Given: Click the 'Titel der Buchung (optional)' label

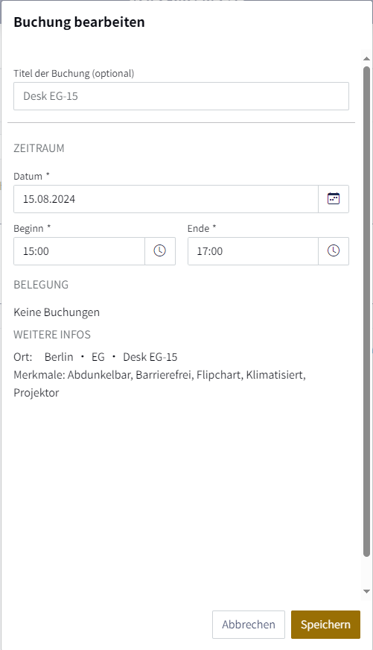Looking at the screenshot, I should pyautogui.click(x=74, y=73).
